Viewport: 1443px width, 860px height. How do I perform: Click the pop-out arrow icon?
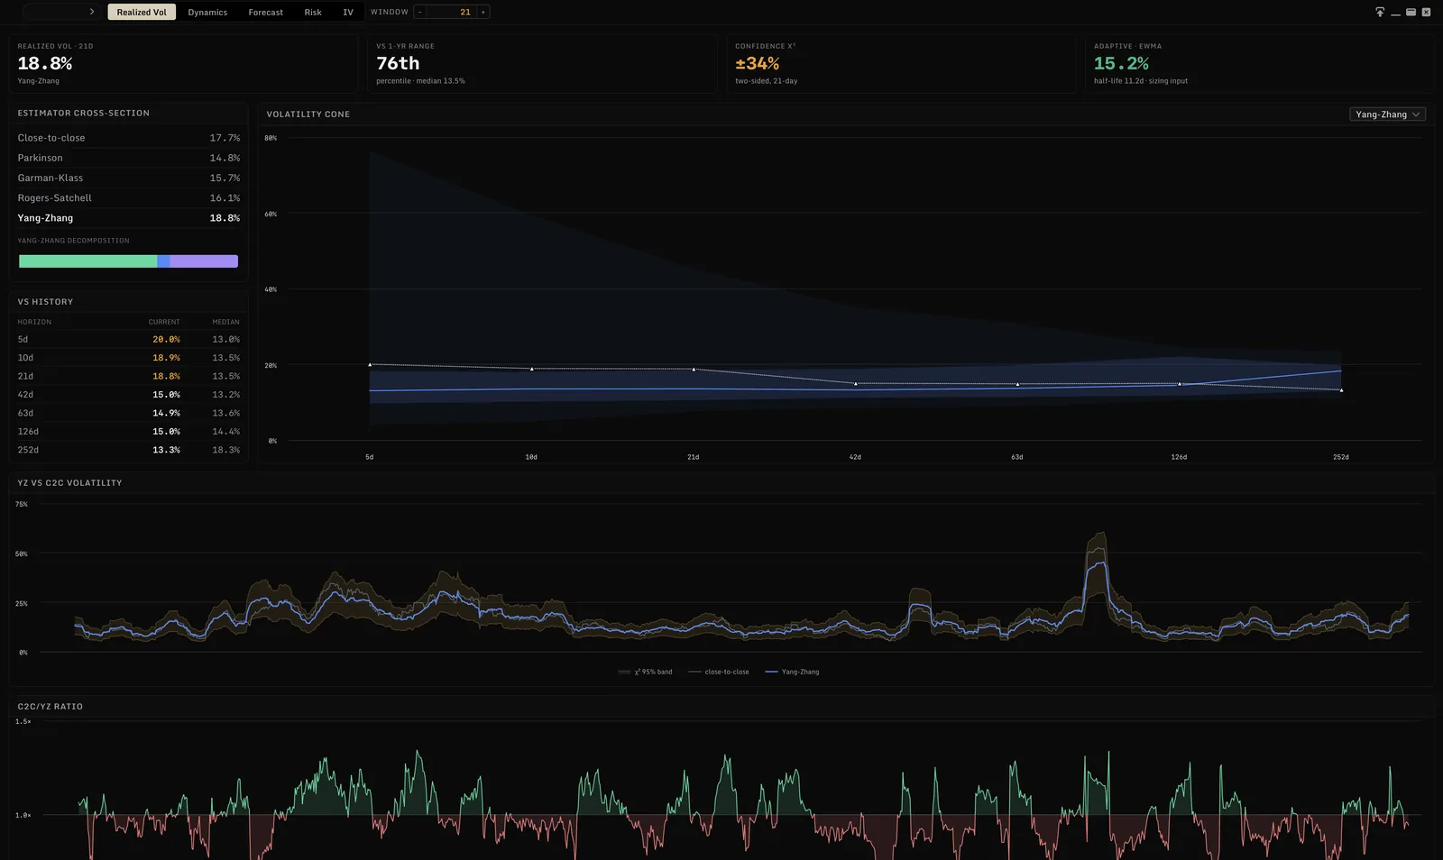1380,12
